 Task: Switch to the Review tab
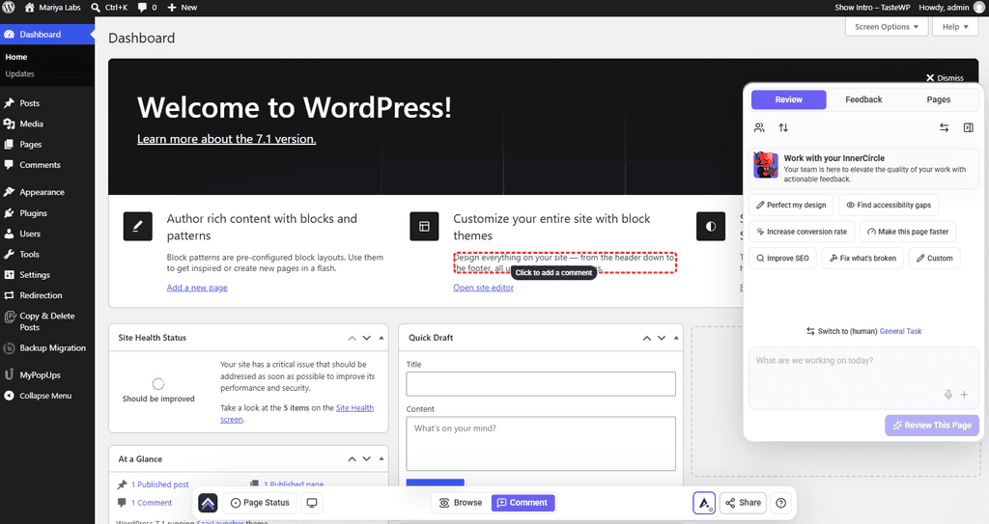click(788, 99)
